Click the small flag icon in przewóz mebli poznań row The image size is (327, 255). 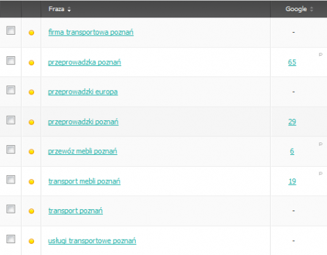(x=321, y=144)
